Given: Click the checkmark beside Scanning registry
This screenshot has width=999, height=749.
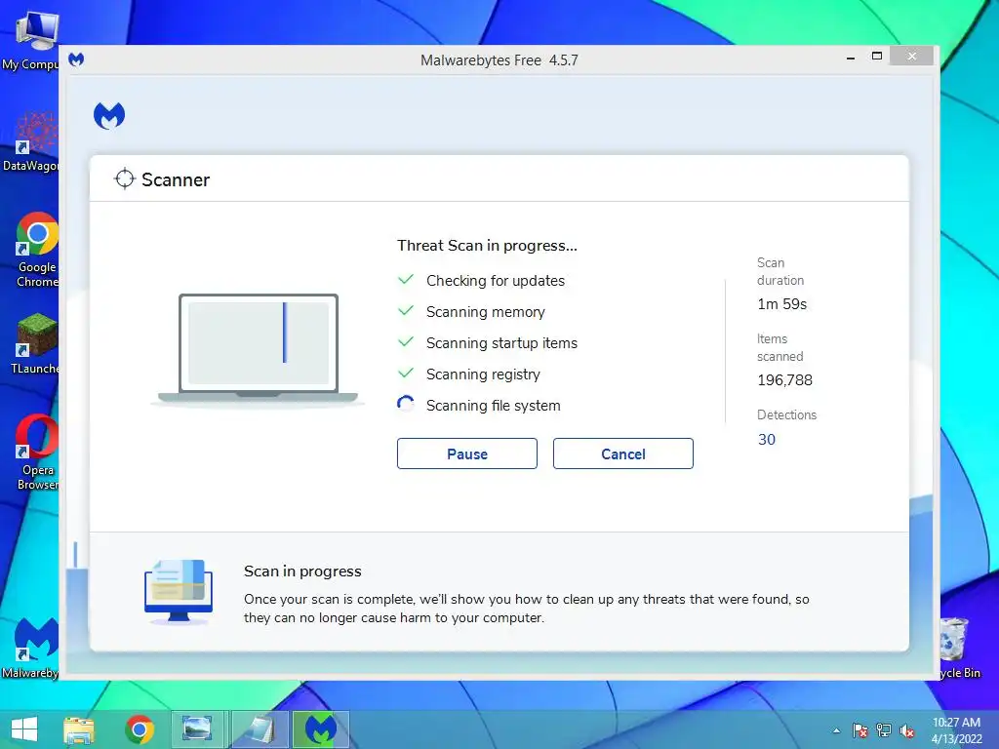Looking at the screenshot, I should (406, 374).
